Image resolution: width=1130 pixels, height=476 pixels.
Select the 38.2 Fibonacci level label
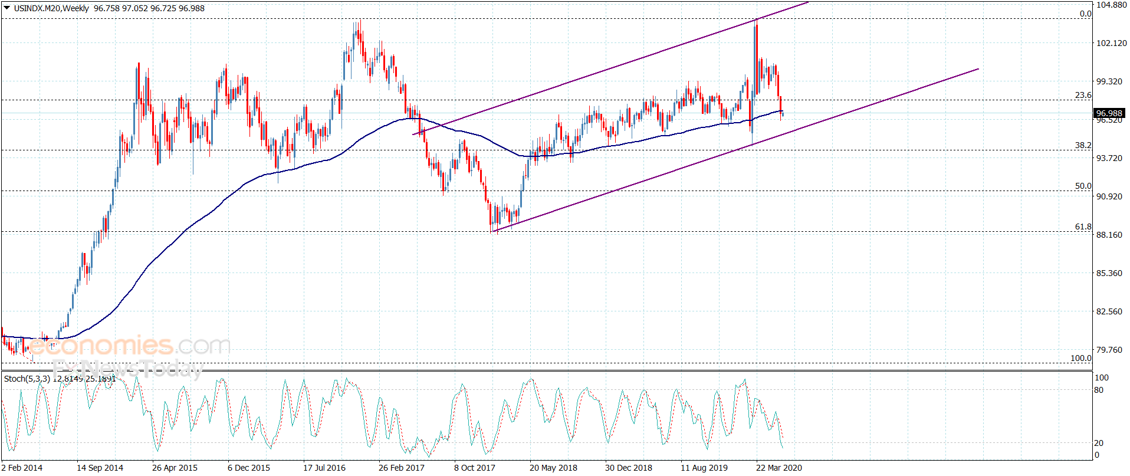[x=1083, y=145]
